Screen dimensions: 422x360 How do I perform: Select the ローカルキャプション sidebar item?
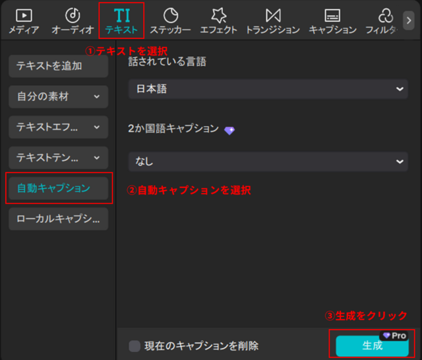(58, 219)
